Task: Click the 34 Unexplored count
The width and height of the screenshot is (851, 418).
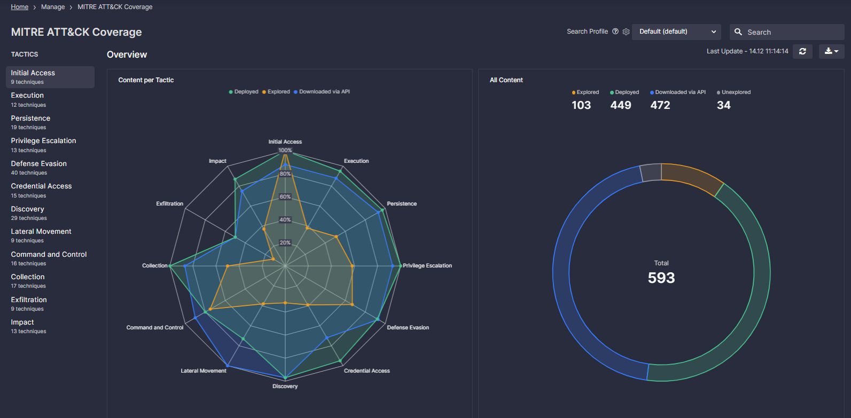Action: (724, 105)
